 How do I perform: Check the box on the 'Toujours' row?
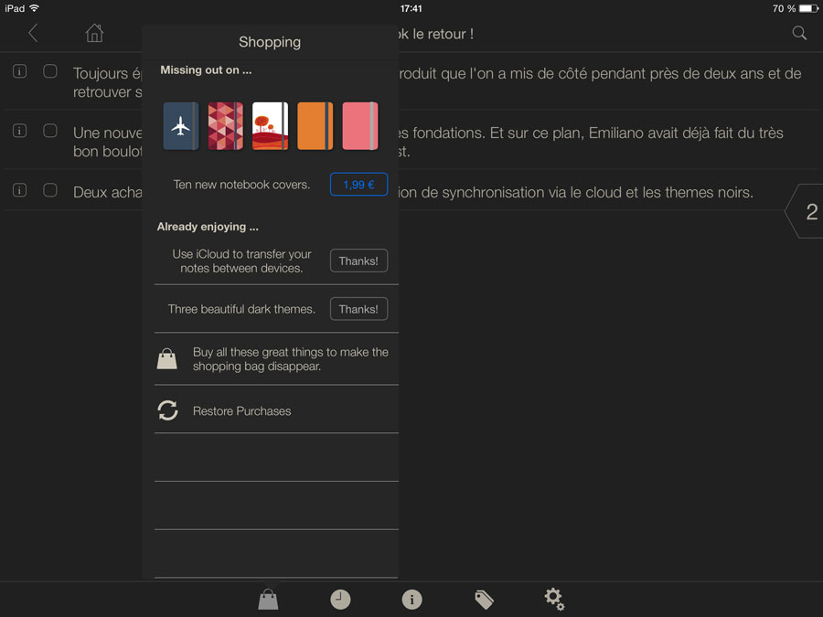(x=50, y=70)
